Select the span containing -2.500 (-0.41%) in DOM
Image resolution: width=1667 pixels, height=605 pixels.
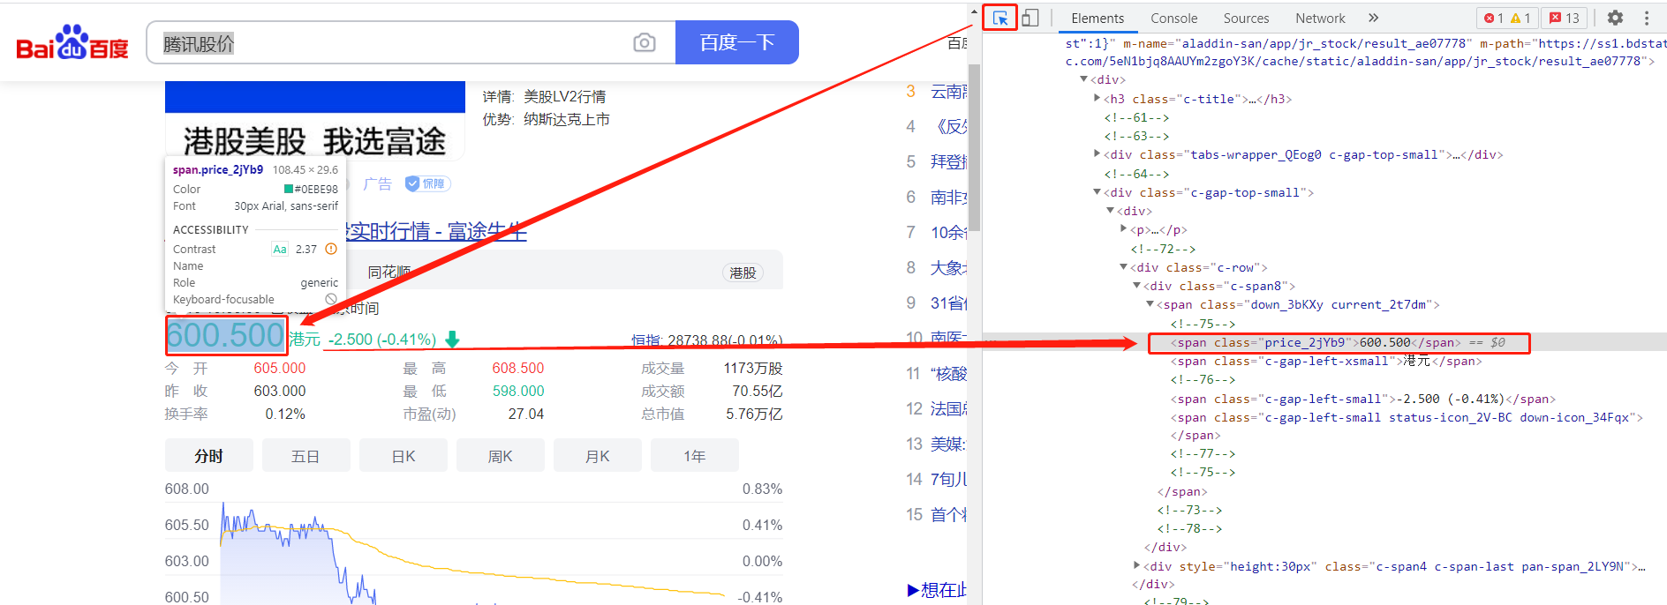[x=1362, y=399]
